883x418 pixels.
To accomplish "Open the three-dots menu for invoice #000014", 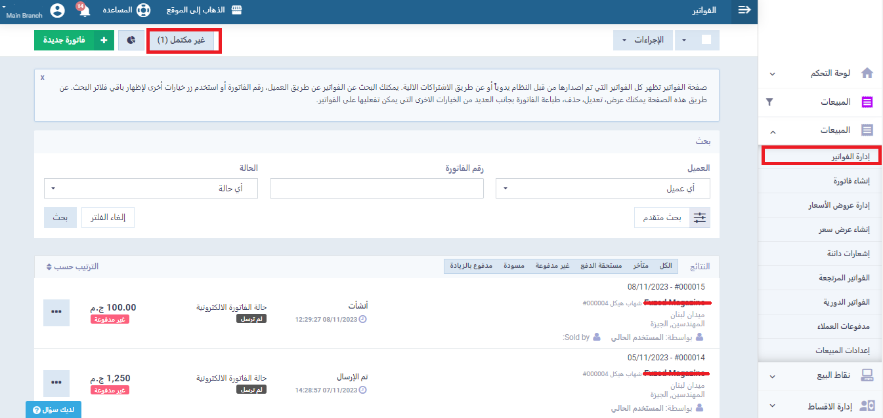I will (56, 383).
